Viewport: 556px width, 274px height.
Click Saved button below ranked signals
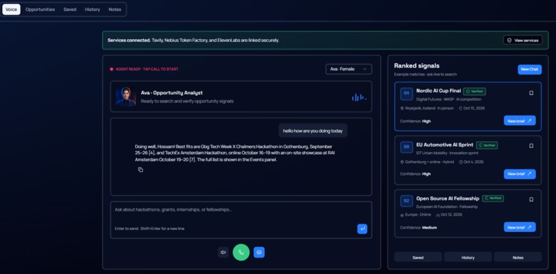[418, 257]
